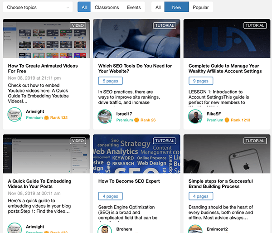This screenshot has height=233, width=272.
Task: Click Premium label next to RikaSF
Action: coord(215,120)
